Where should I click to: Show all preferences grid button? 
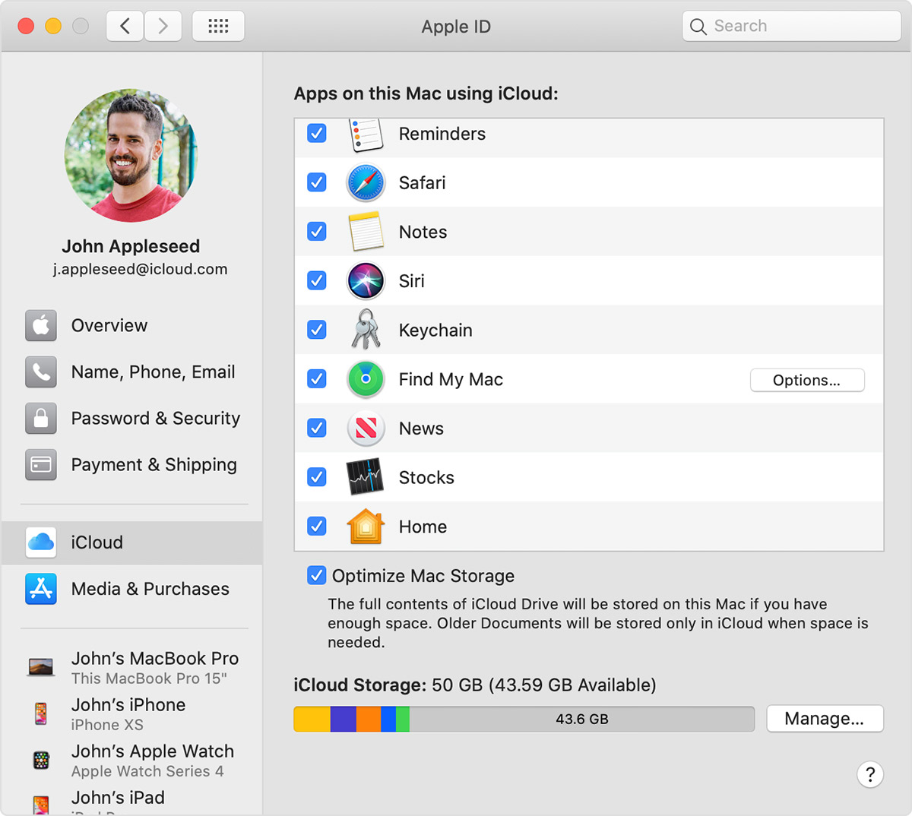218,27
